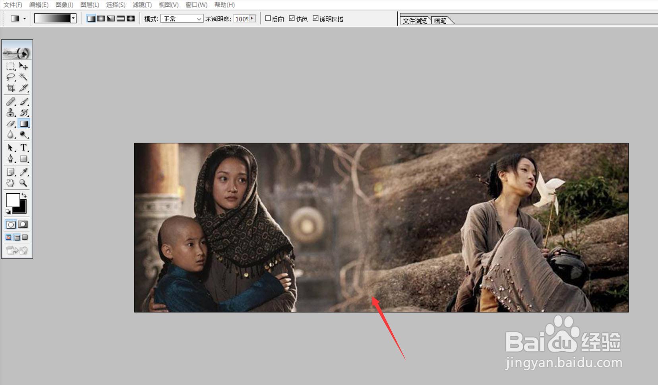Switch to Quick Mask mode
This screenshot has width=658, height=385.
(x=23, y=225)
